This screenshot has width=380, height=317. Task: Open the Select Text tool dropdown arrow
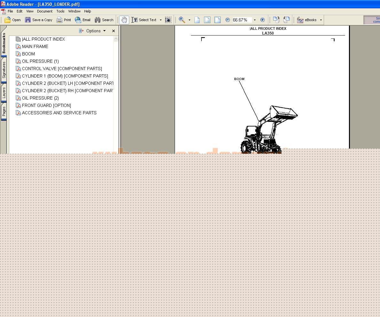pyautogui.click(x=161, y=20)
